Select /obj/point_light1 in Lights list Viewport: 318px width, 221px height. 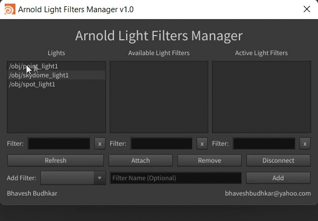click(x=56, y=66)
